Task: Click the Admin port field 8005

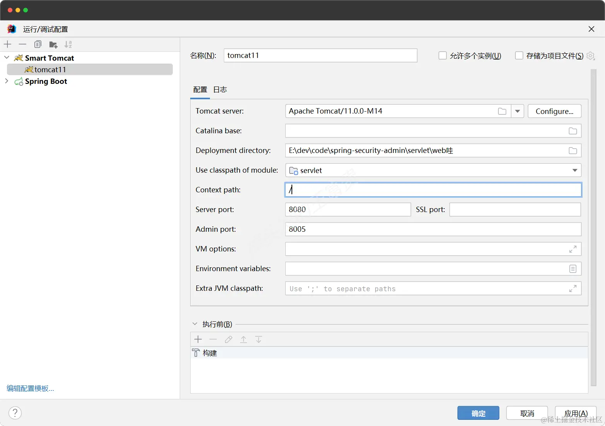Action: [x=433, y=229]
